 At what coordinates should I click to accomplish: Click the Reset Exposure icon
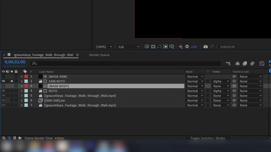(187, 46)
